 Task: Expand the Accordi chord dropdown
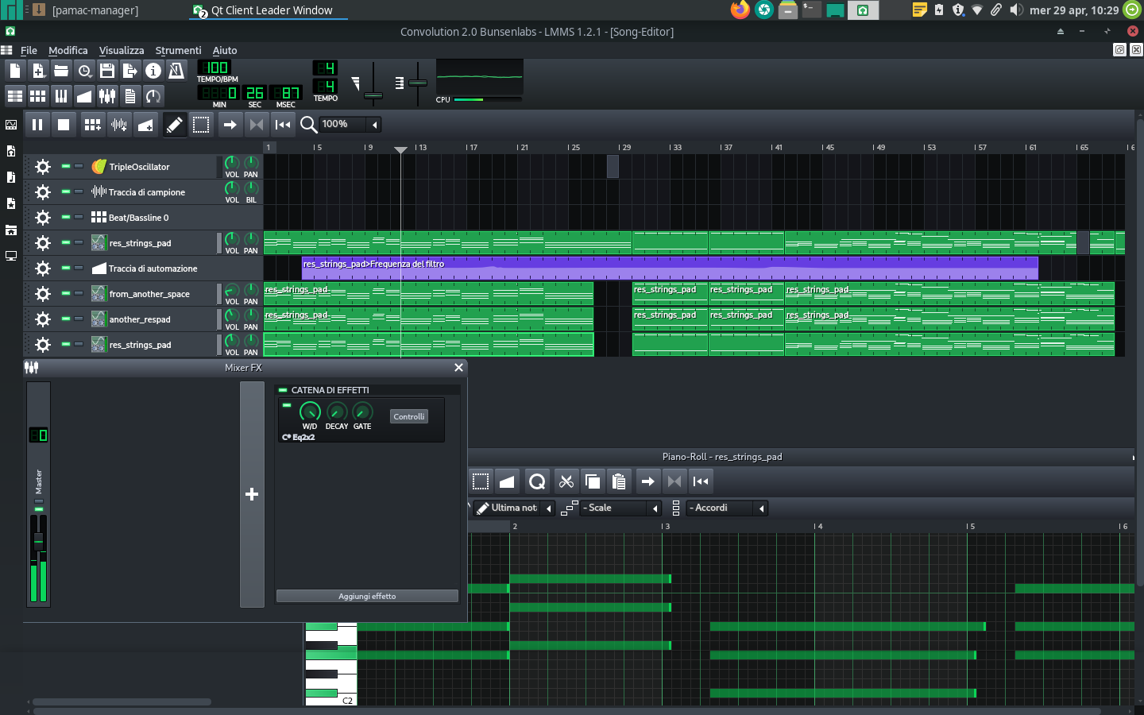point(727,508)
